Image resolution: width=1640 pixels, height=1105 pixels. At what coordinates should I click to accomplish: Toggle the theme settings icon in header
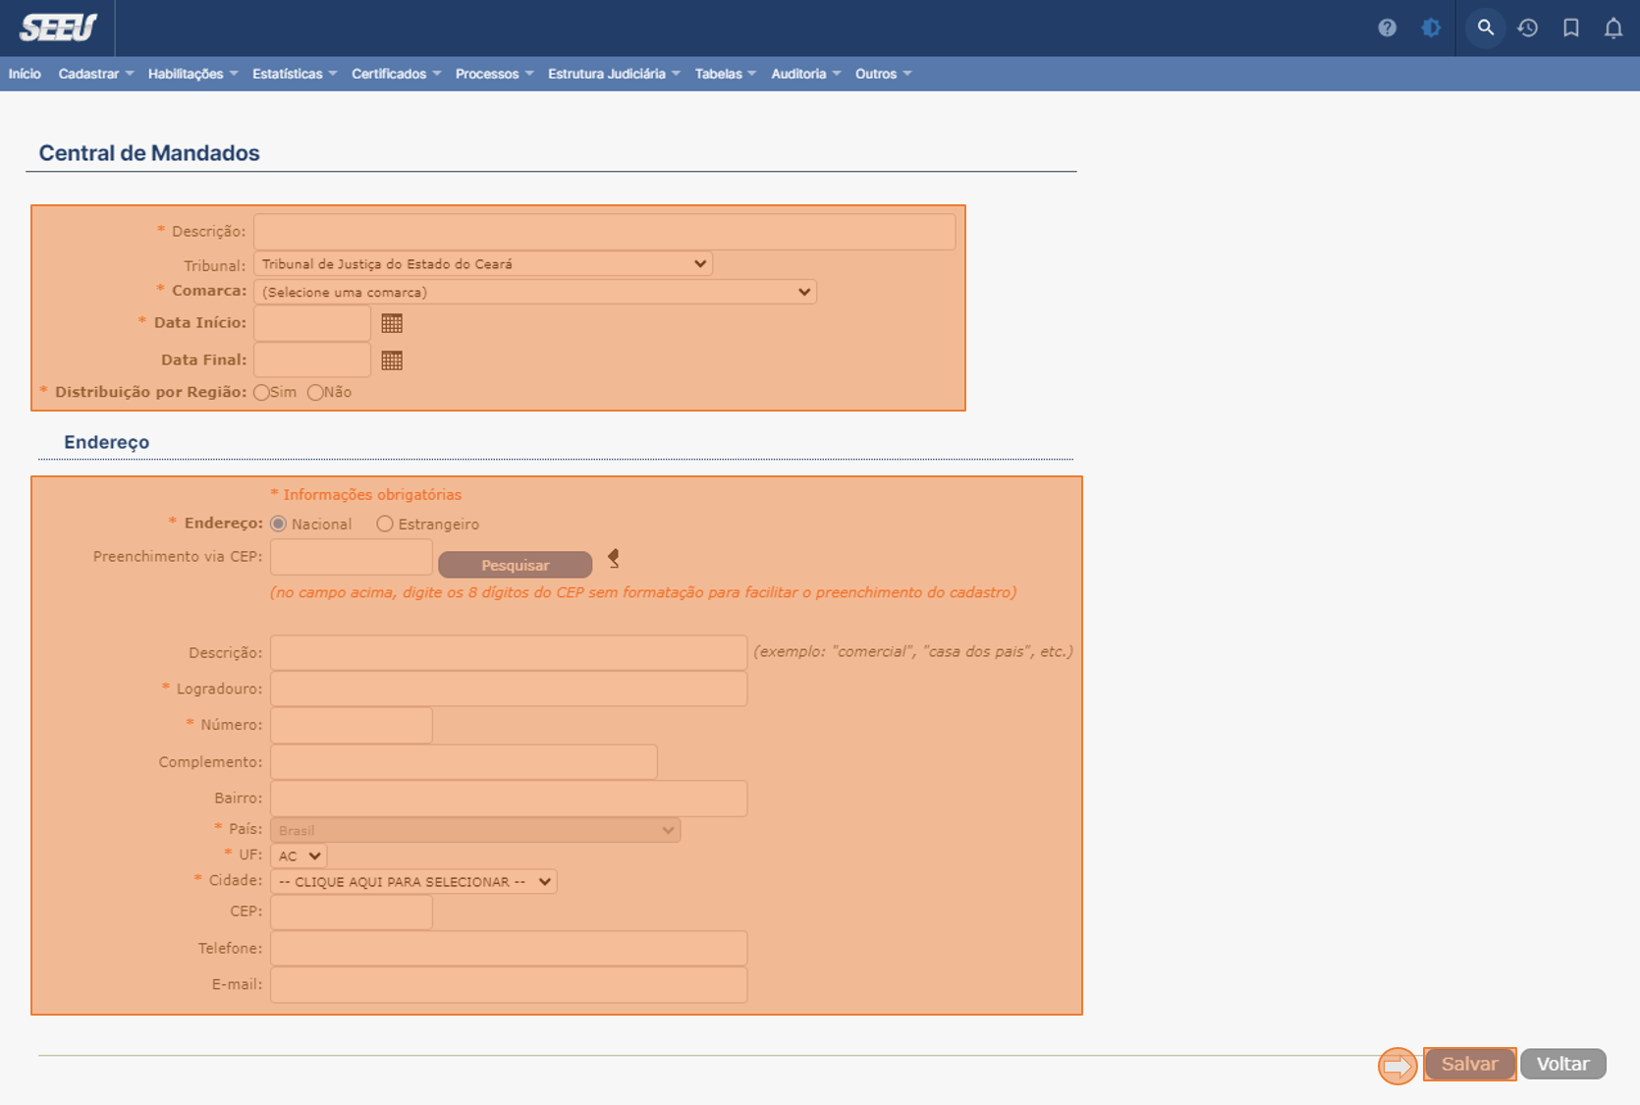point(1431,28)
